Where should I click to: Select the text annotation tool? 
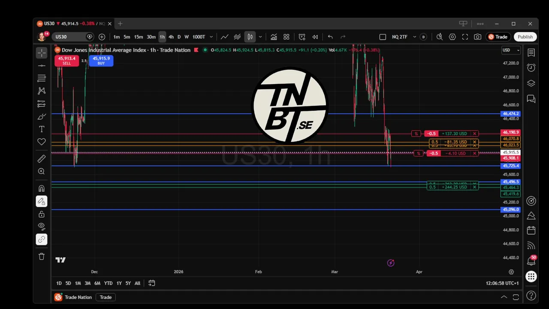coord(42,129)
